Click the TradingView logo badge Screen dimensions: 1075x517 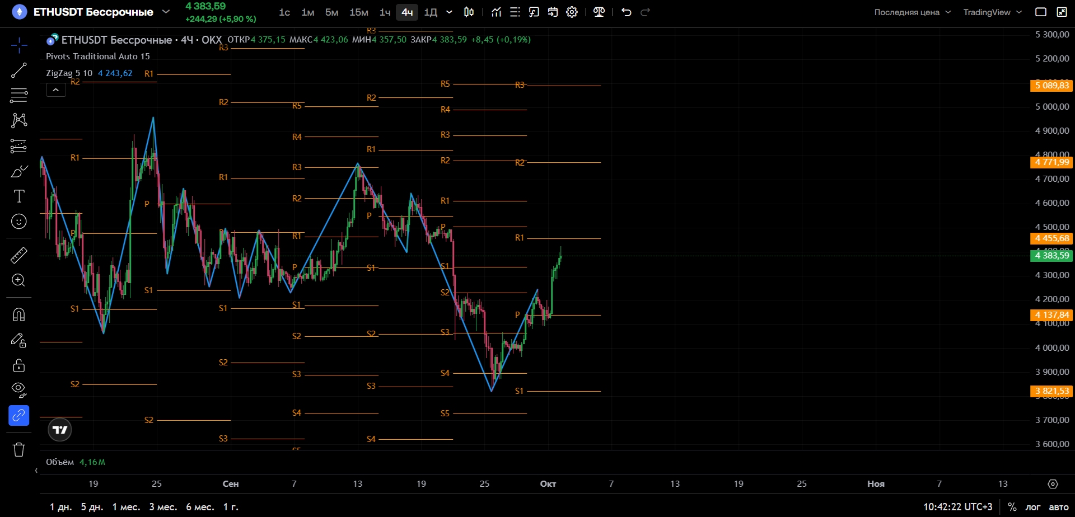pyautogui.click(x=60, y=430)
